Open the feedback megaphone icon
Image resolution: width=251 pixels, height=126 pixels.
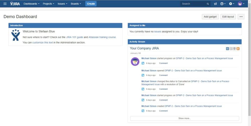coord(215,4)
